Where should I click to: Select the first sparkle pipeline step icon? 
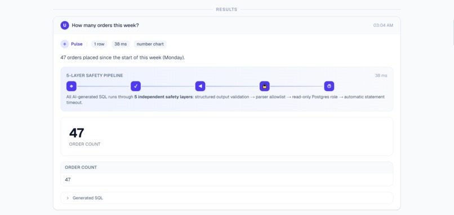[71, 86]
